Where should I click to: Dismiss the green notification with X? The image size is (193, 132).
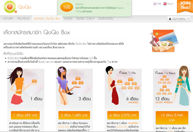pos(128,4)
